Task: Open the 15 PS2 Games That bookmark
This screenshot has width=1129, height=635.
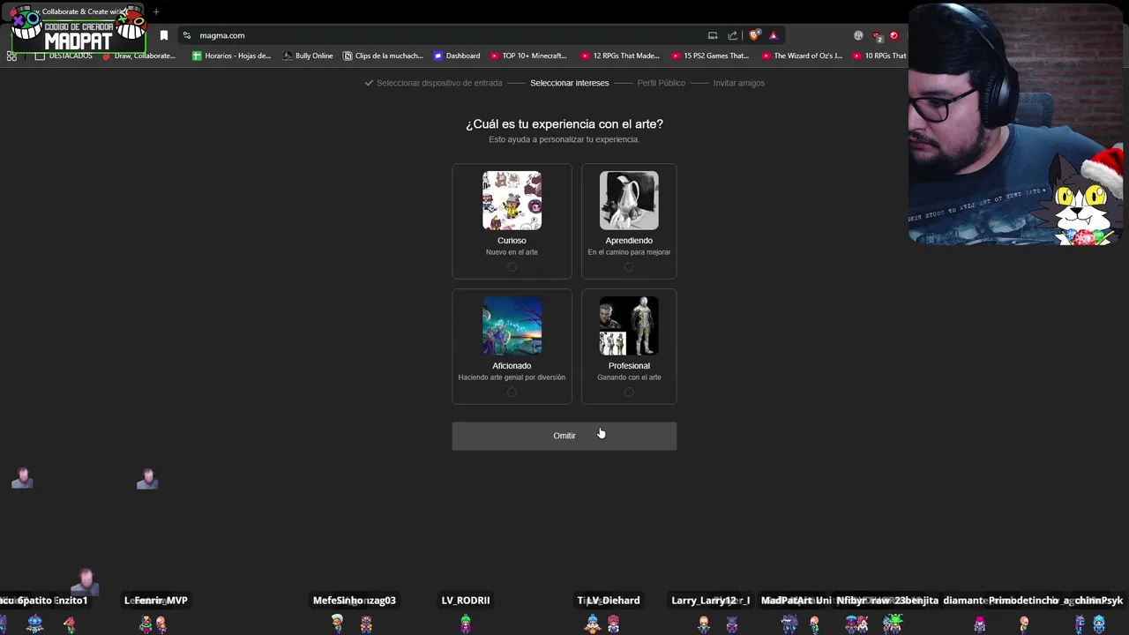Action: (x=710, y=56)
